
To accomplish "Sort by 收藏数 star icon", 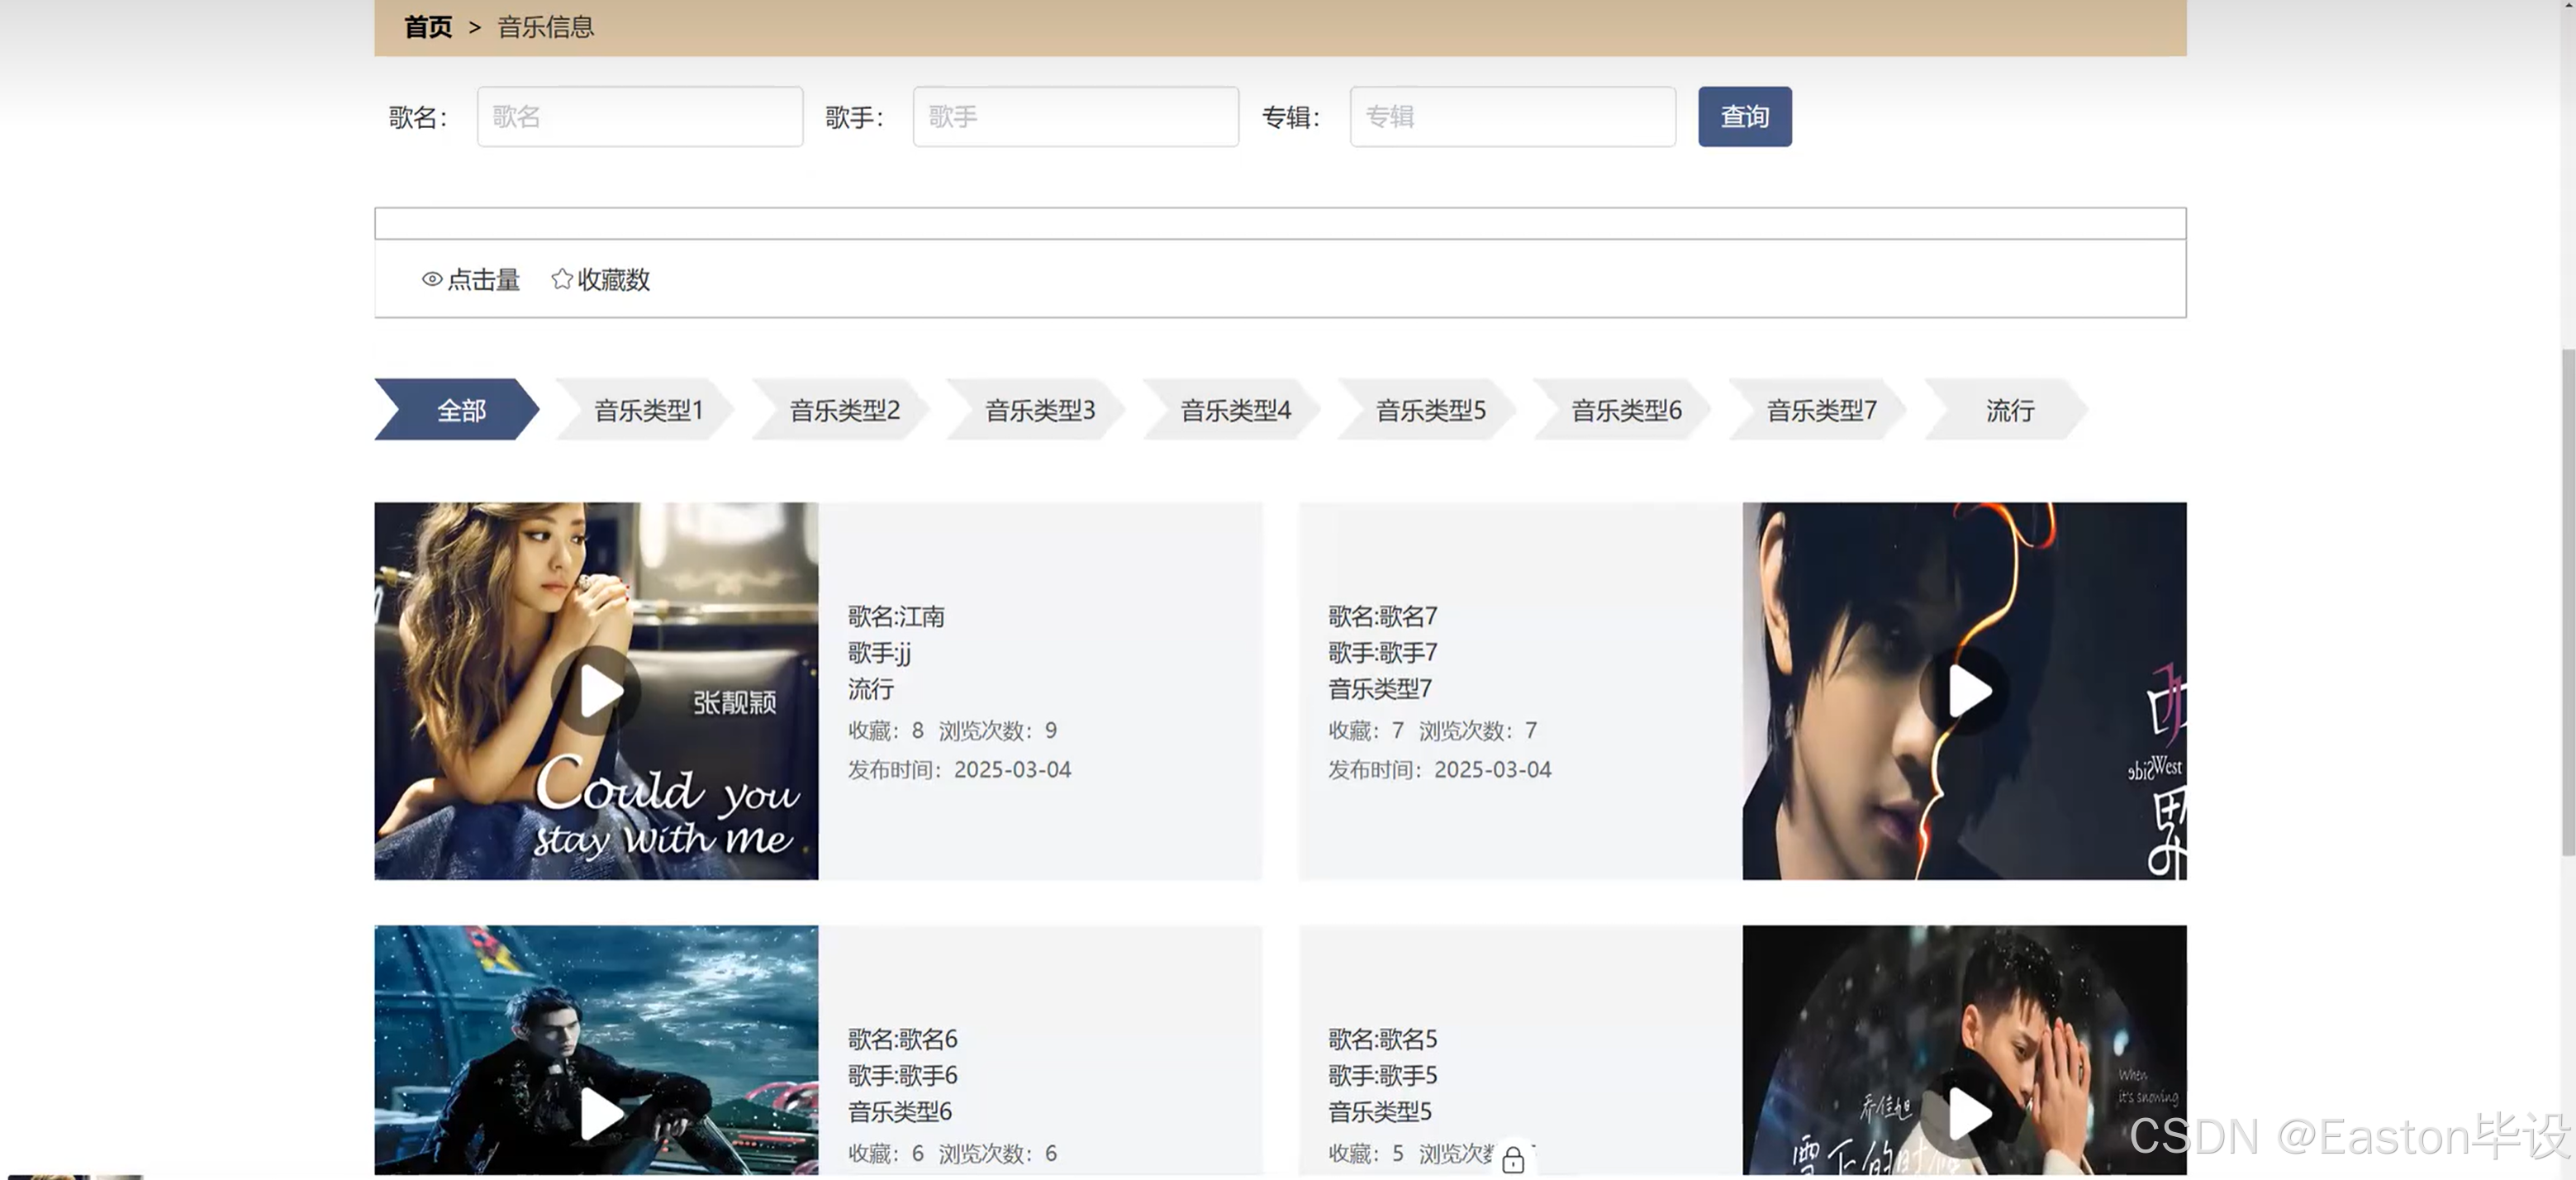I will [x=562, y=279].
